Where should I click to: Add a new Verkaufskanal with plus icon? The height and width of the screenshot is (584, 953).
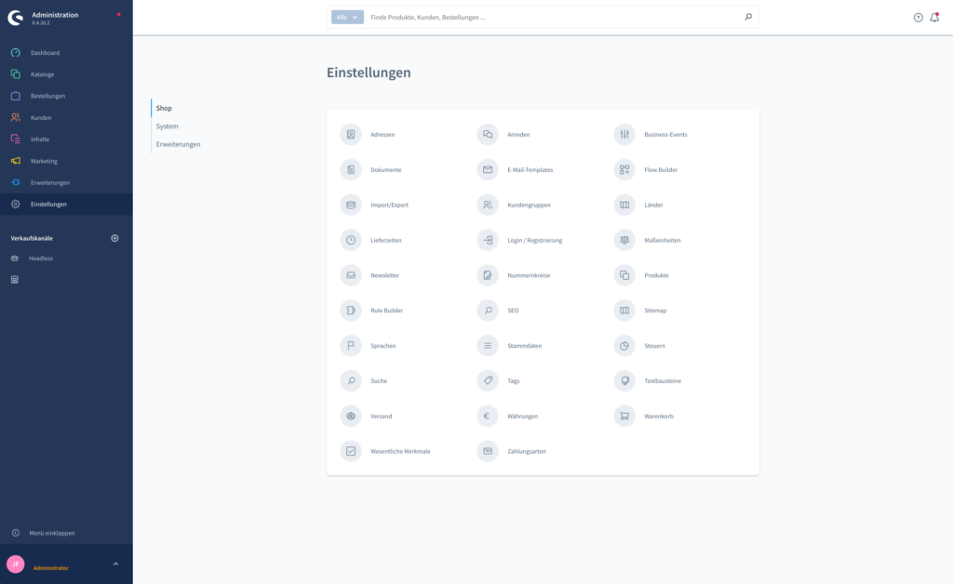[114, 238]
